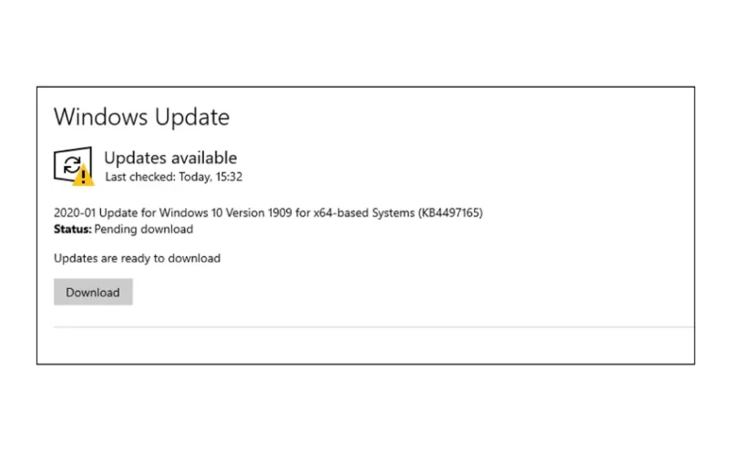This screenshot has width=729, height=456.
Task: Click the Pending download status text
Action: click(x=144, y=229)
